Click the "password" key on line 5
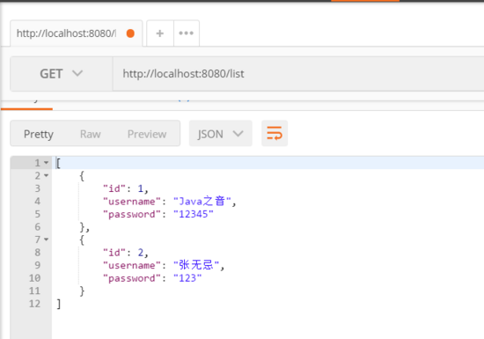 [132, 214]
